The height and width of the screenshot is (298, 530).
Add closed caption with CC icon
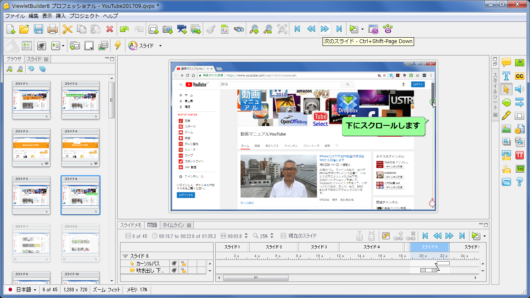[519, 76]
